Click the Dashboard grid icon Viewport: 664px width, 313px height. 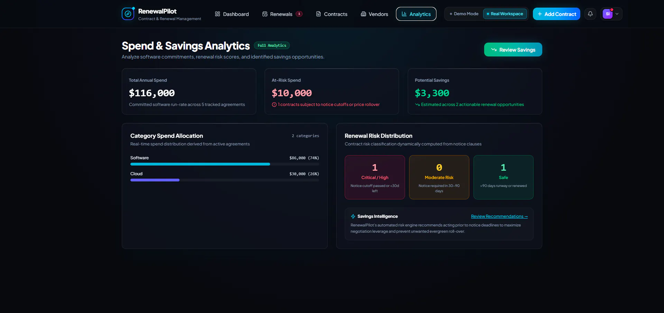218,14
